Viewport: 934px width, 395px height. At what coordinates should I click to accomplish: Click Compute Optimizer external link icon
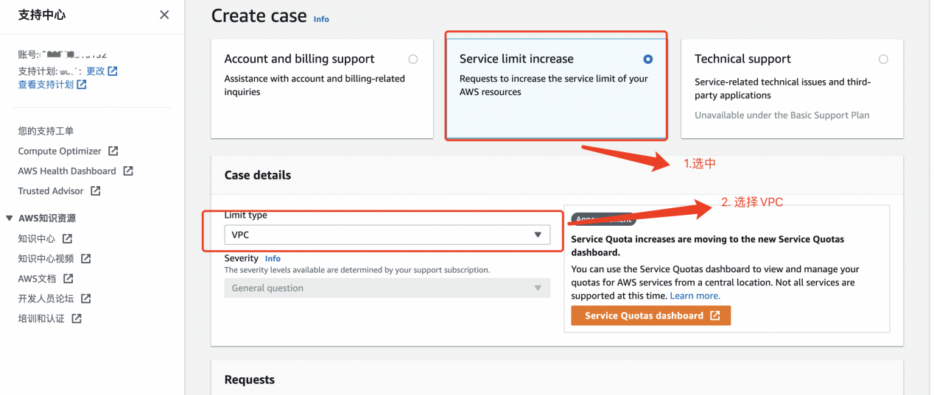coord(113,151)
